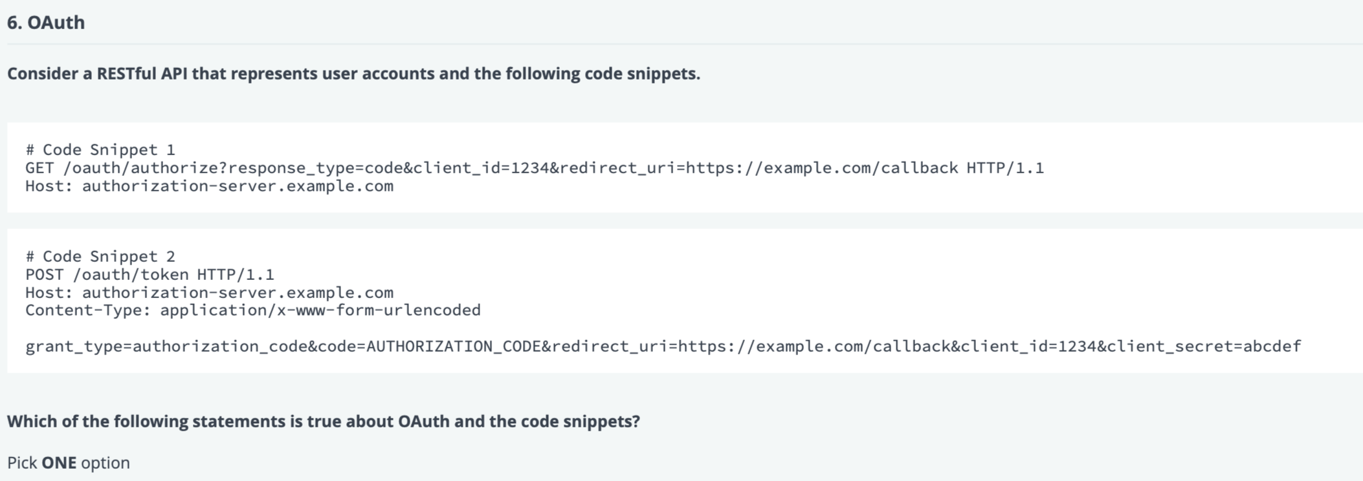Click grant_type=authorization_code in the request body

166,347
